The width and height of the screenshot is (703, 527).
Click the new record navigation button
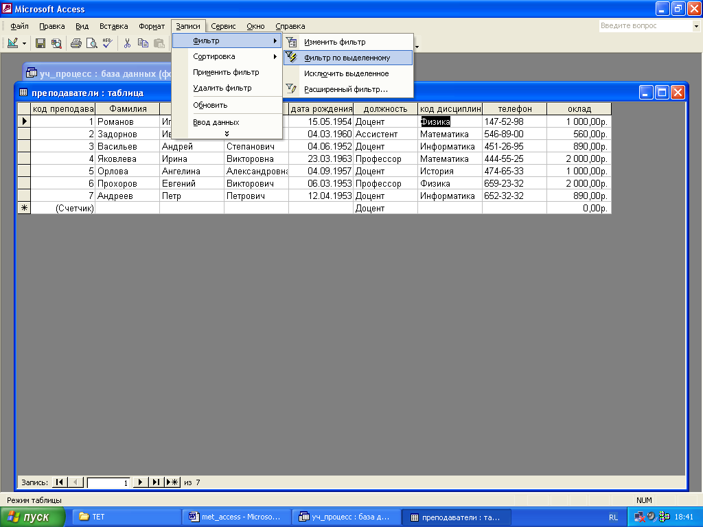[x=172, y=482]
